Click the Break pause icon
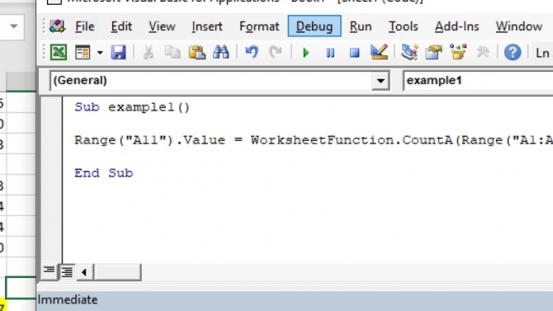Image resolution: width=553 pixels, height=311 pixels. tap(330, 53)
